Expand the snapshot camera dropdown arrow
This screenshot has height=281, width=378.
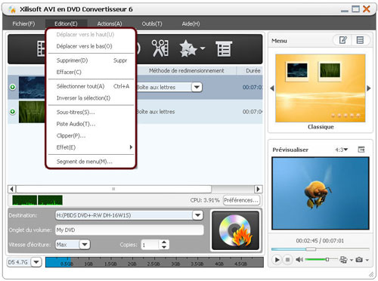367,260
